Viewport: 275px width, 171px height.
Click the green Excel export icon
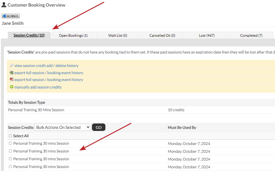click(12, 73)
